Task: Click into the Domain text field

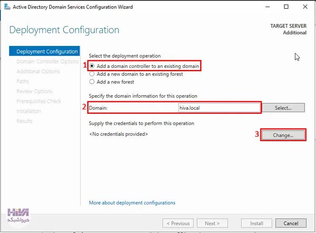Action: pos(219,108)
